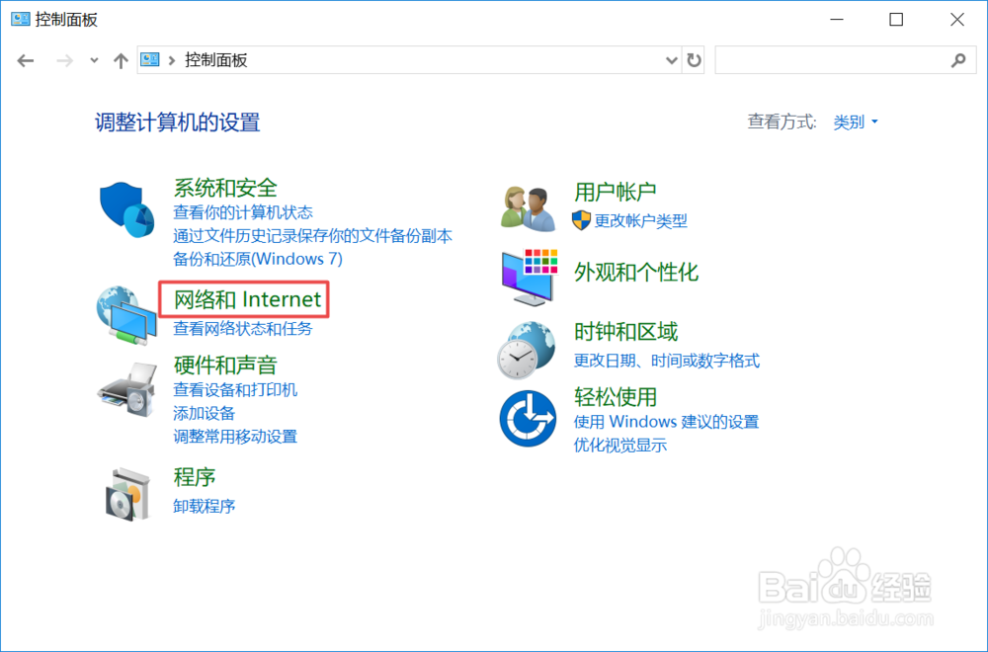Open 轻松使用 accessibility icon
The image size is (988, 652).
pos(527,418)
